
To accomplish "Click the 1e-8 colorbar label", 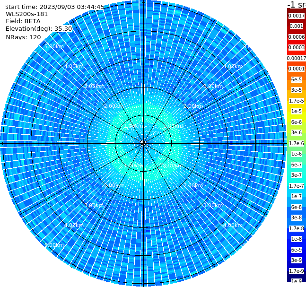I will [x=297, y=239].
